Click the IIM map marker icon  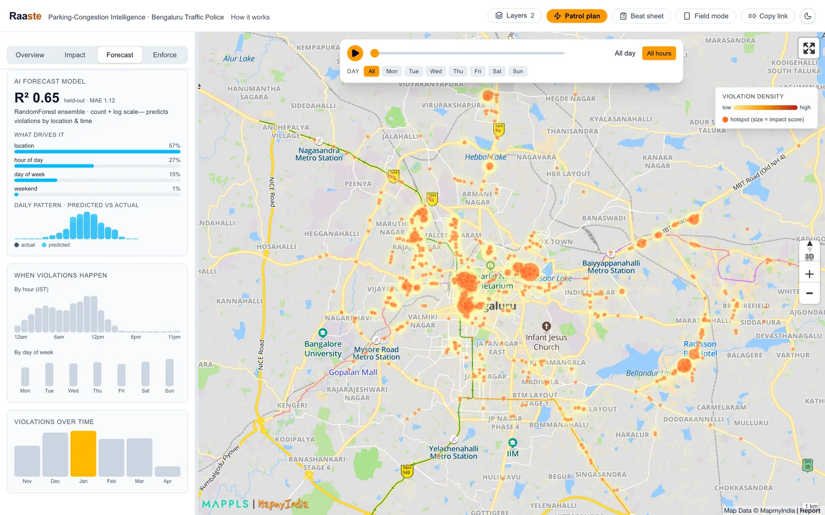(513, 443)
